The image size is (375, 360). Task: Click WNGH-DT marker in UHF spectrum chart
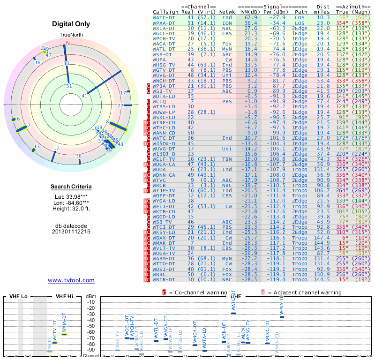[195, 345]
